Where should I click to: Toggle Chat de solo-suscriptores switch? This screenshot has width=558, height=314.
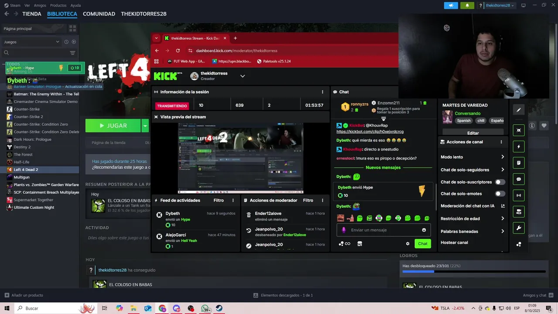500,182
